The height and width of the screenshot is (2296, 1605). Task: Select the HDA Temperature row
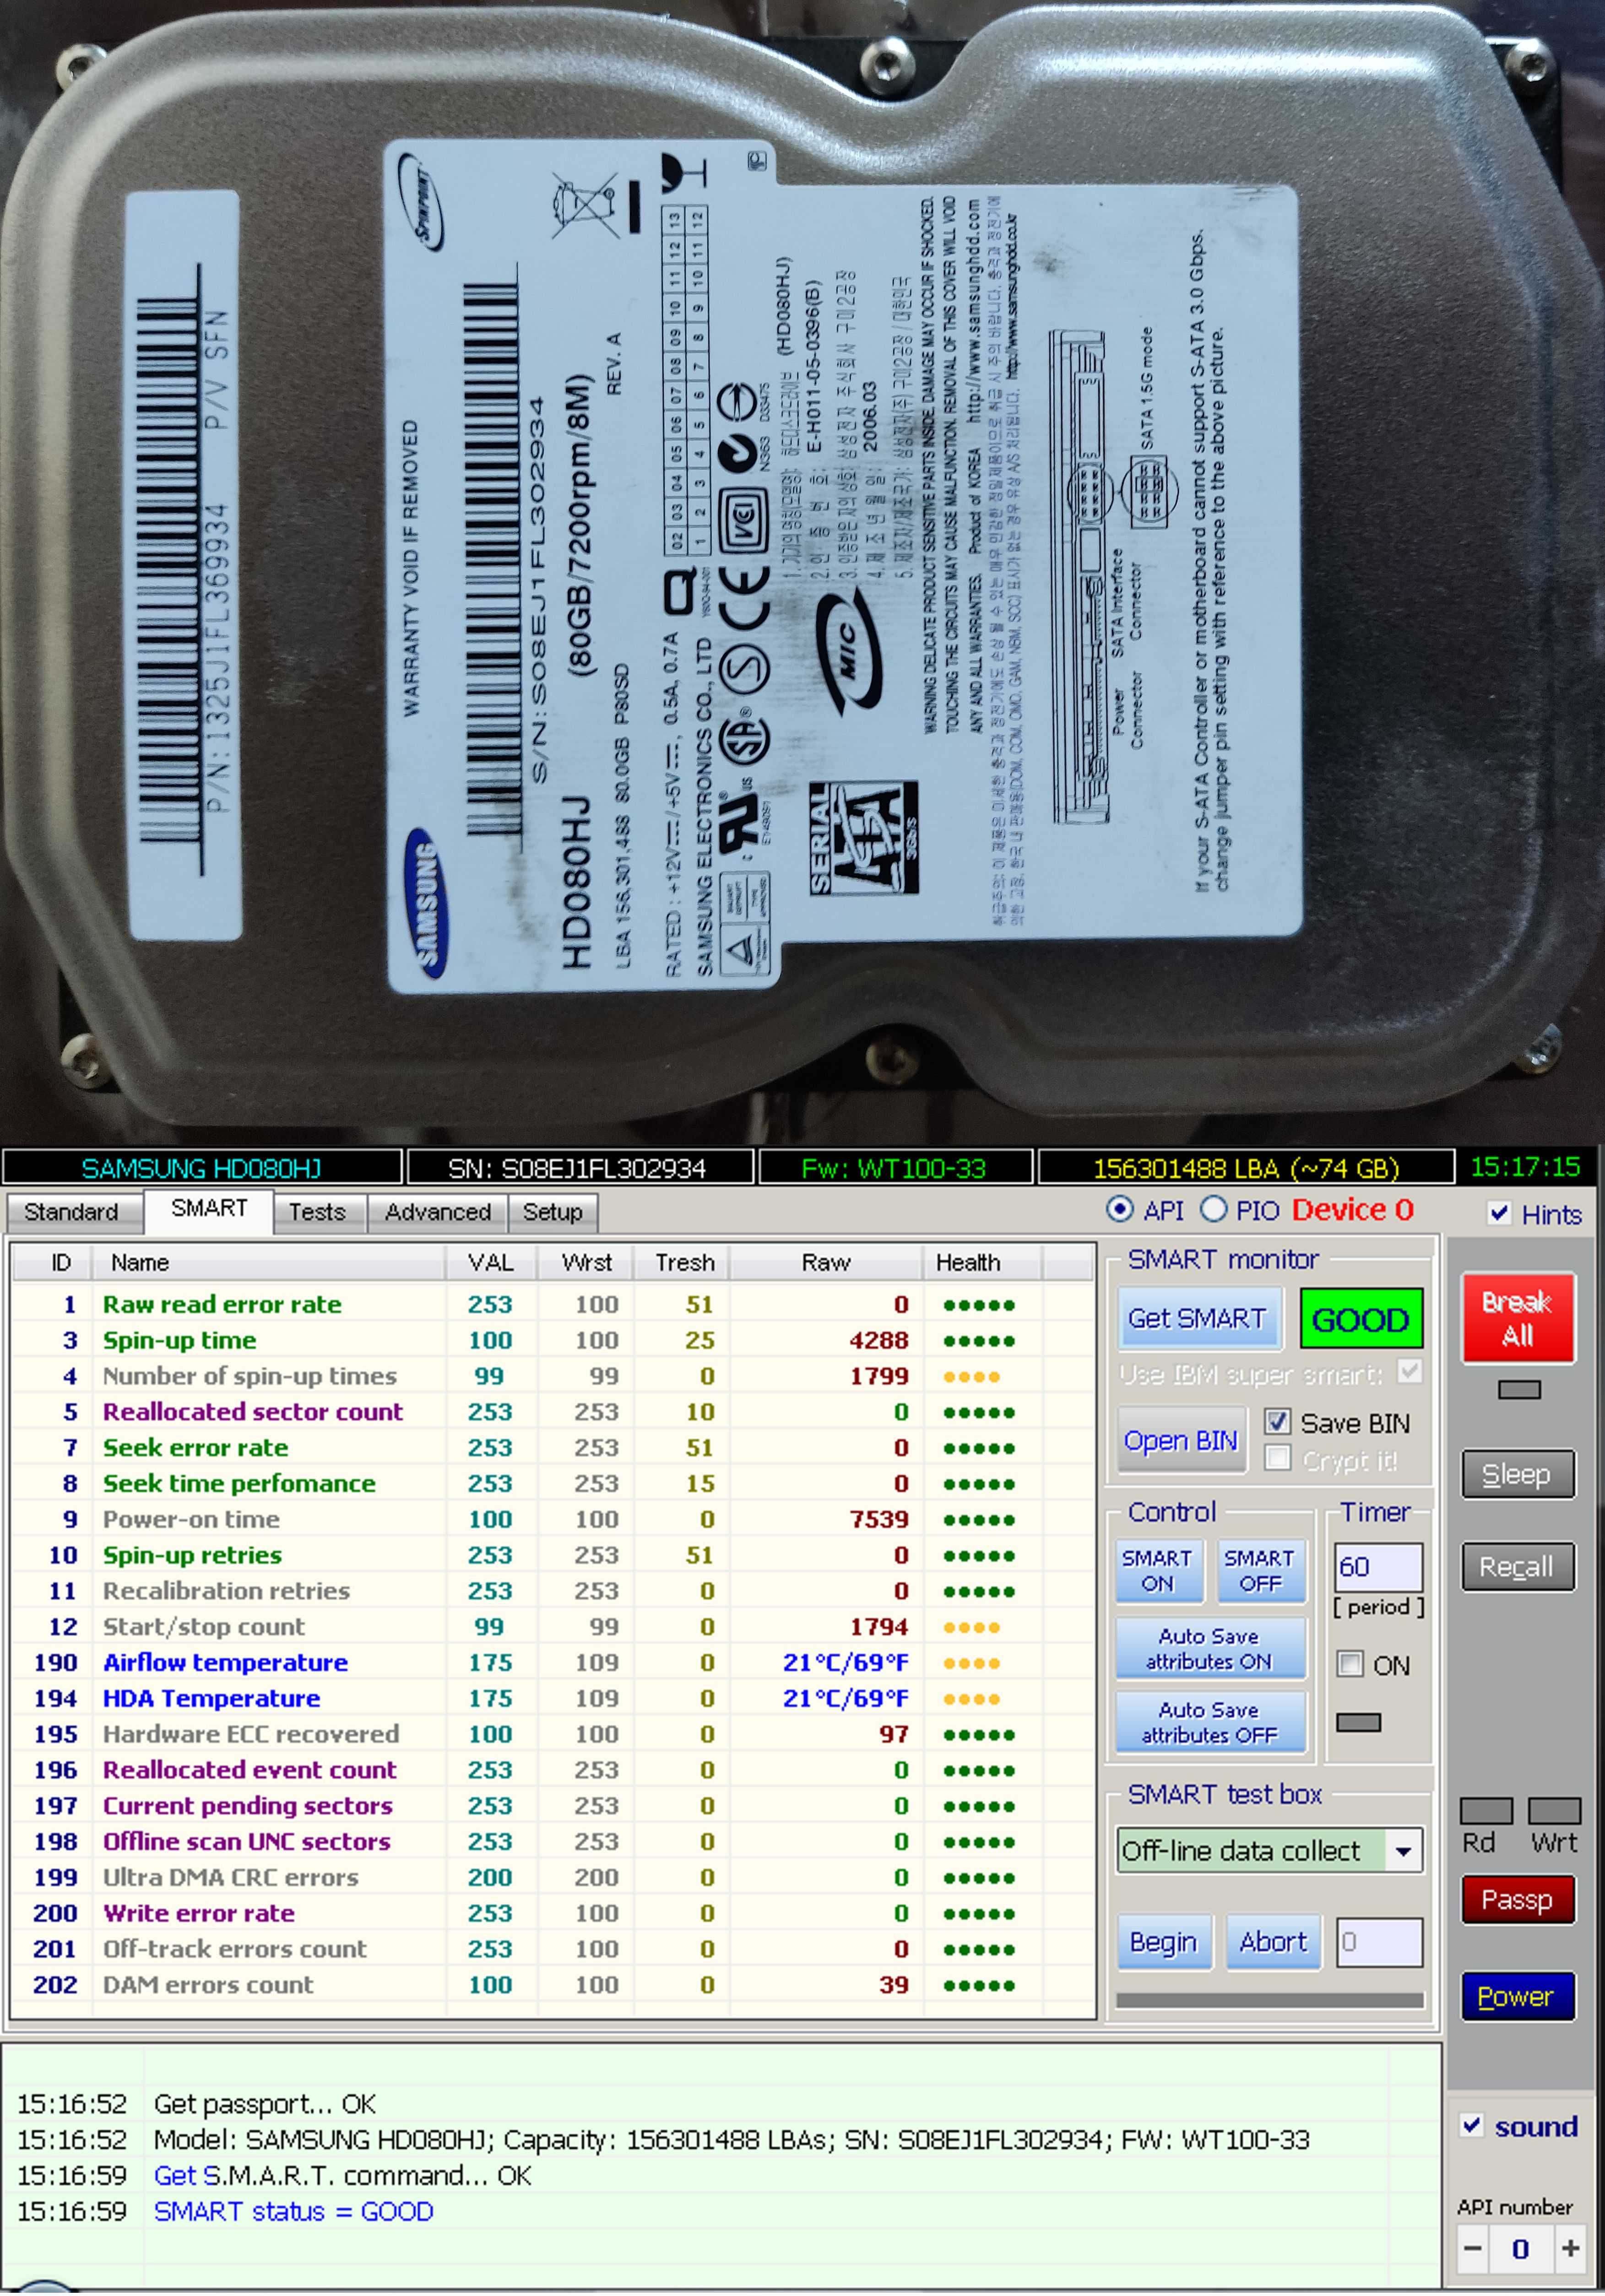[553, 1698]
